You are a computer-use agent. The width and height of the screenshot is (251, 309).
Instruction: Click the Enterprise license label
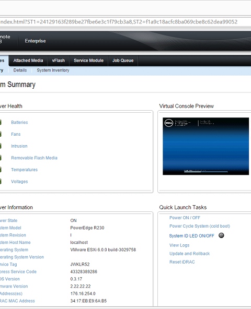35,41
